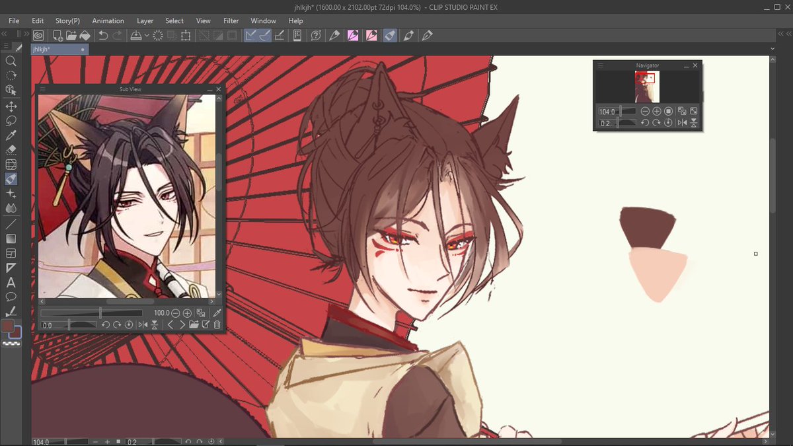The height and width of the screenshot is (446, 793).
Task: Click the Redo arrow in toolbar
Action: (x=117, y=36)
